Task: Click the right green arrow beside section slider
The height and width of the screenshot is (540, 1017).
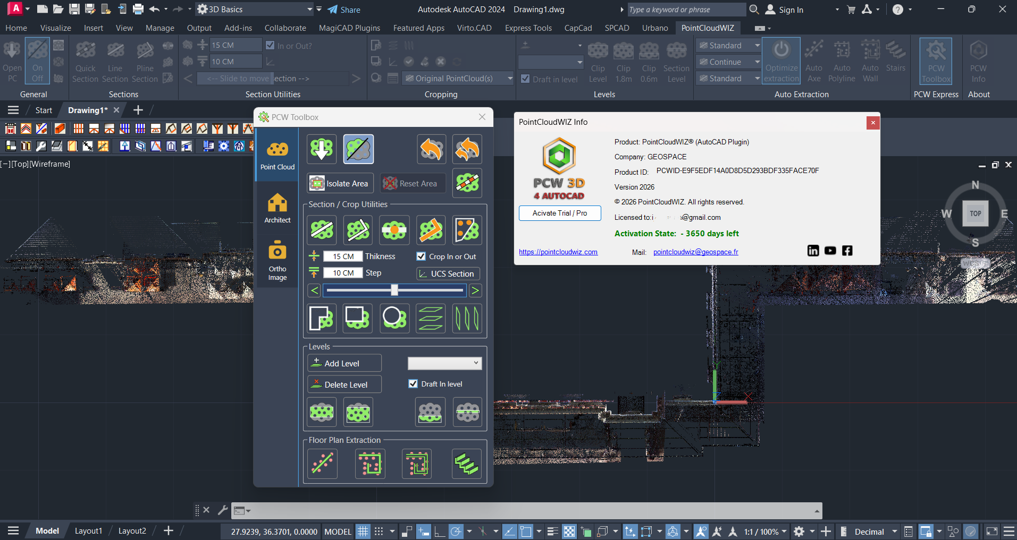Action: pos(475,290)
